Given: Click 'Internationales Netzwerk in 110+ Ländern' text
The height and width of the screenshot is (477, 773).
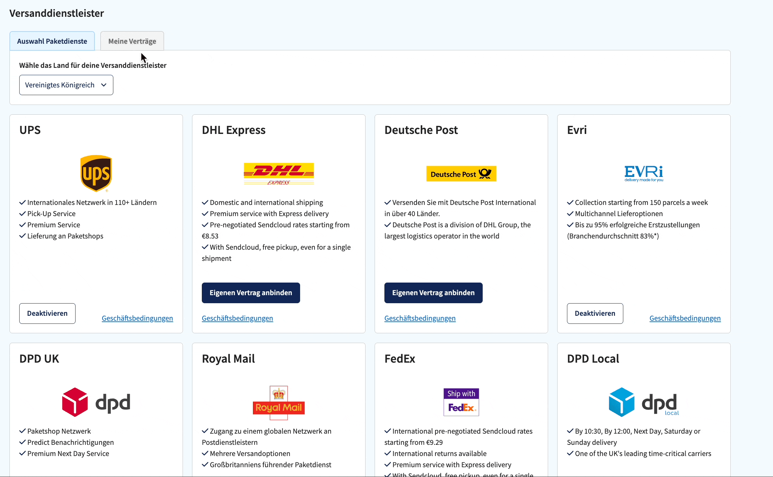Looking at the screenshot, I should coord(92,202).
